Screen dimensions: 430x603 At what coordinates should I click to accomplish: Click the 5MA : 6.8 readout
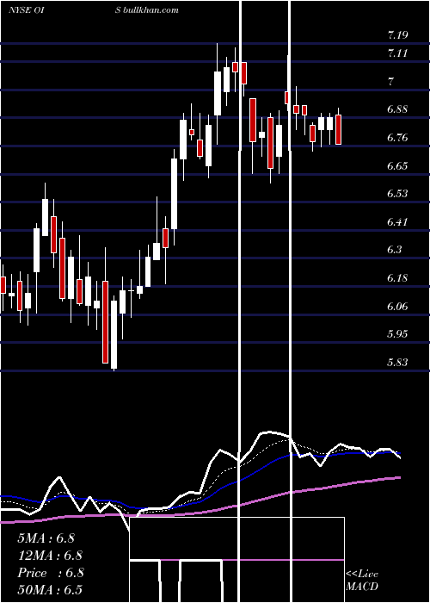46,538
